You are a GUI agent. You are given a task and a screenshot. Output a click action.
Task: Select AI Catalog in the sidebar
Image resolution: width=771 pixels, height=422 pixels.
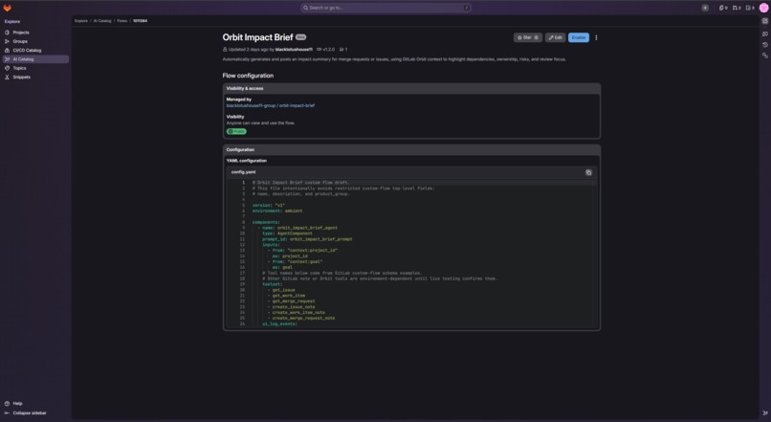tap(35, 59)
